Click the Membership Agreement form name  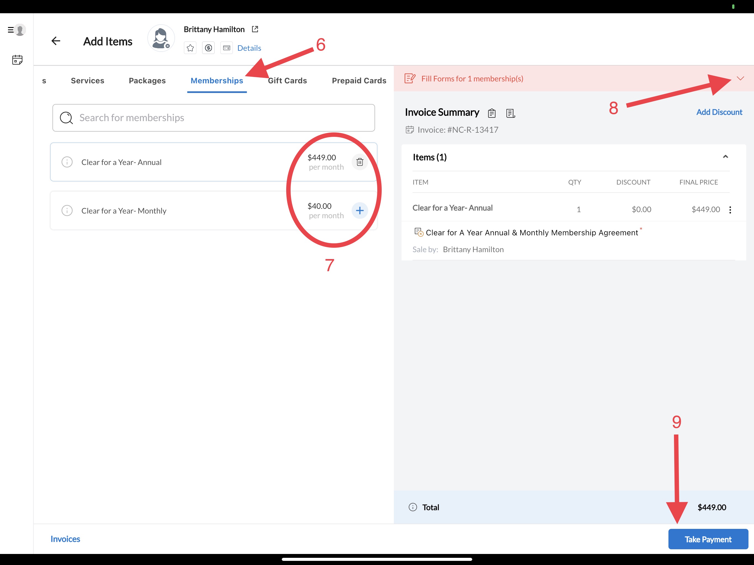(532, 233)
